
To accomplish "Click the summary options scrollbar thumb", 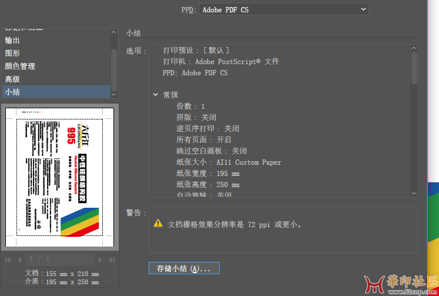I will pos(414,68).
